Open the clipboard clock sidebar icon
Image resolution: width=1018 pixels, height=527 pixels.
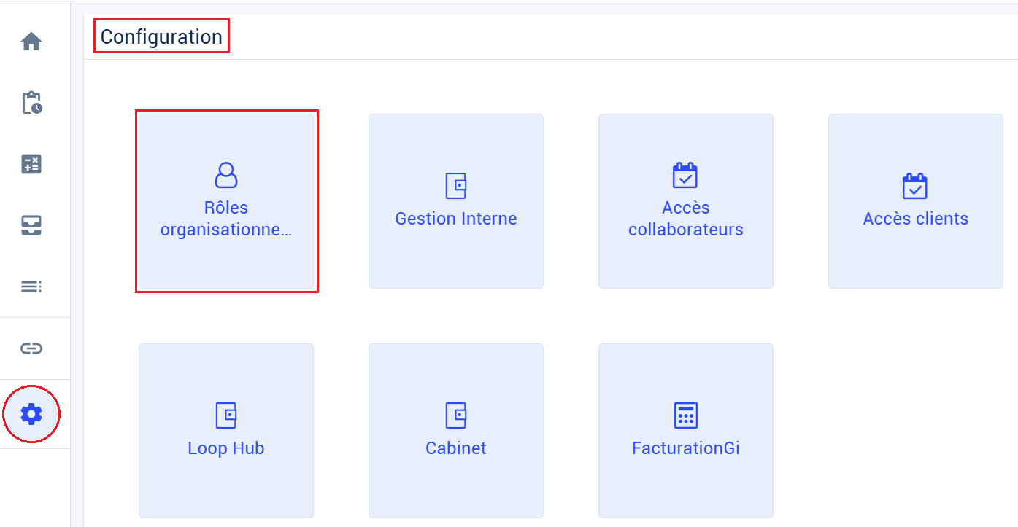[x=31, y=103]
